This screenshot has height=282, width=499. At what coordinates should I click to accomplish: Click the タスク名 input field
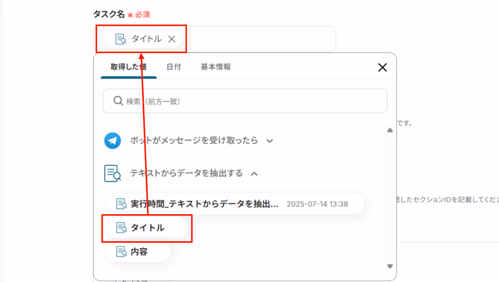coord(215,39)
